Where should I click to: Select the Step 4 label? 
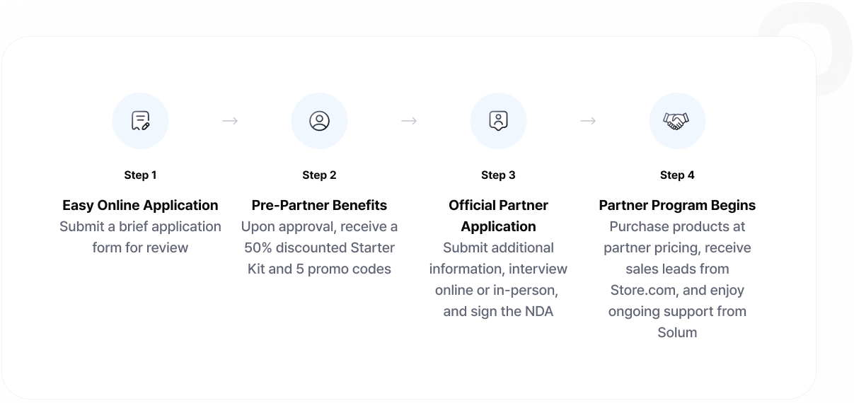click(677, 175)
